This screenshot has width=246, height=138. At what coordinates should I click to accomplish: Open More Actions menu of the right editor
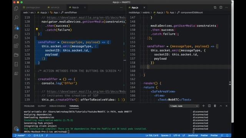[x=226, y=7]
